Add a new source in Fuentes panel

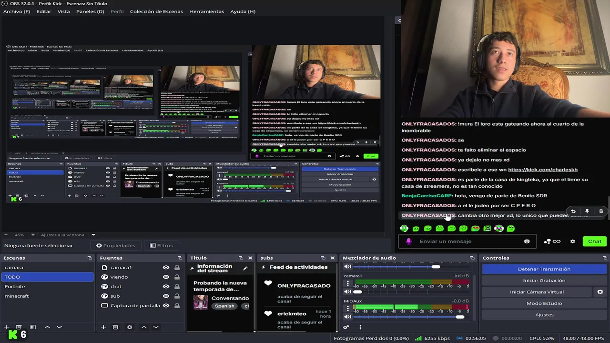point(103,327)
